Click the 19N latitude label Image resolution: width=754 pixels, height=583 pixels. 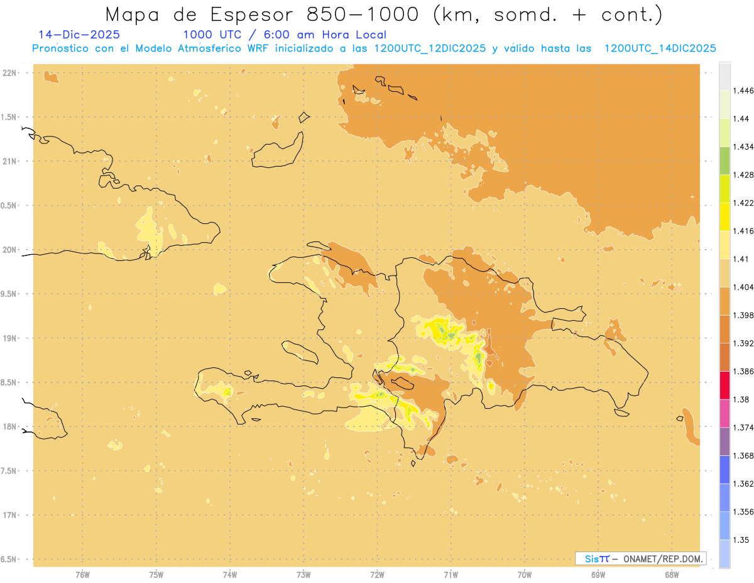tap(11, 338)
